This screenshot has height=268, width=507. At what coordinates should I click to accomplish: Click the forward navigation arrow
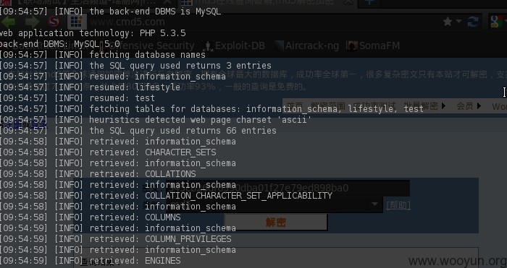coord(32,22)
